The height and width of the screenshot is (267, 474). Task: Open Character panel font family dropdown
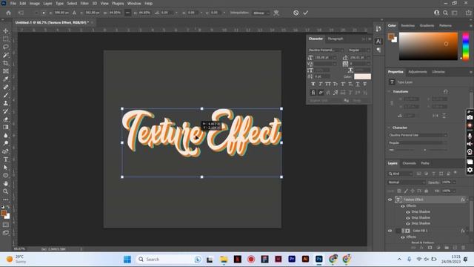point(326,50)
